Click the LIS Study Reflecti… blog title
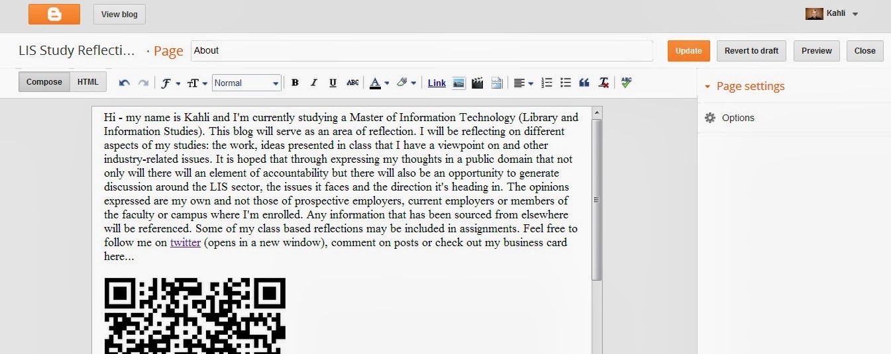The image size is (891, 354). tap(78, 50)
